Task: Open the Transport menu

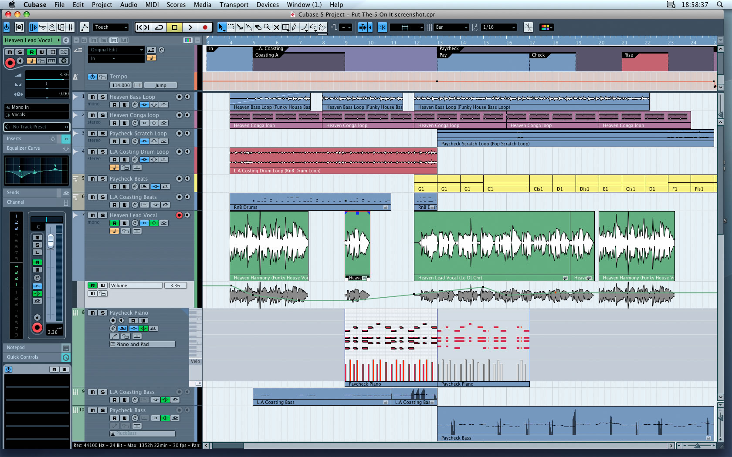Action: [234, 5]
